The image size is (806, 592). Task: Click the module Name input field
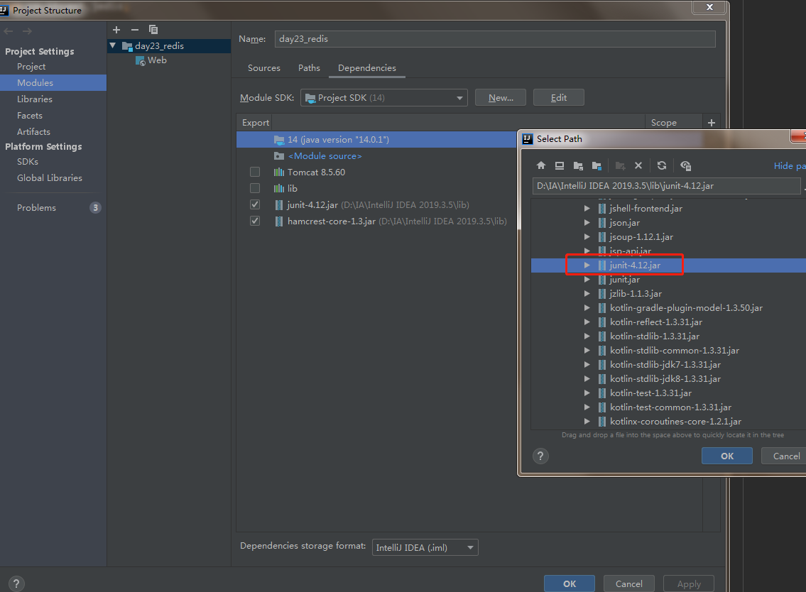tap(495, 39)
